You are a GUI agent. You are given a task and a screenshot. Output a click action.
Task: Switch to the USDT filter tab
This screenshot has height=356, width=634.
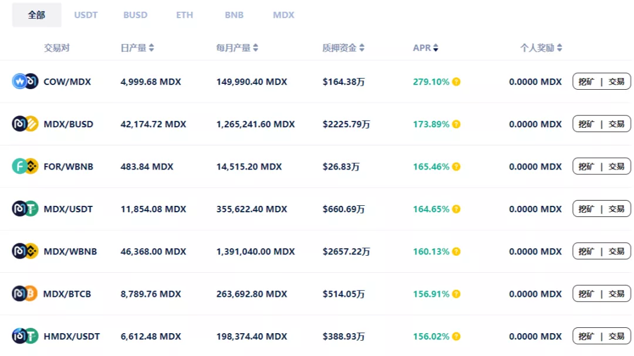point(86,15)
